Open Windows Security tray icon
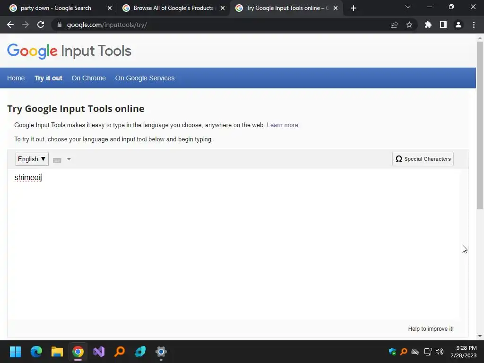The height and width of the screenshot is (363, 484). point(392,352)
